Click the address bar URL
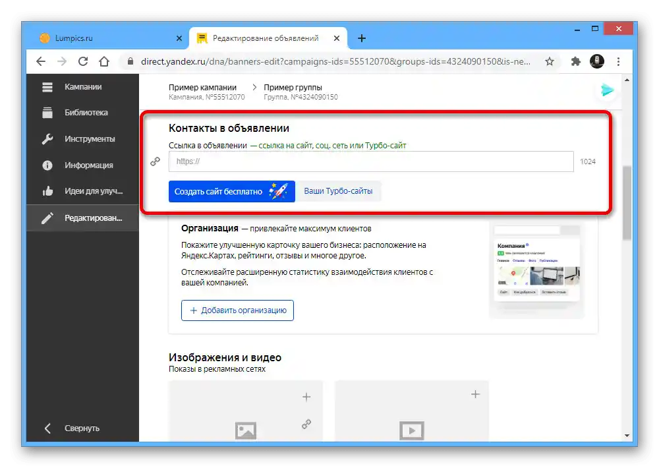The width and height of the screenshot is (659, 468). click(x=335, y=61)
